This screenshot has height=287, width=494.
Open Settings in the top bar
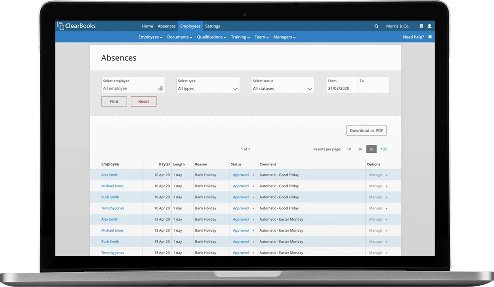click(213, 26)
